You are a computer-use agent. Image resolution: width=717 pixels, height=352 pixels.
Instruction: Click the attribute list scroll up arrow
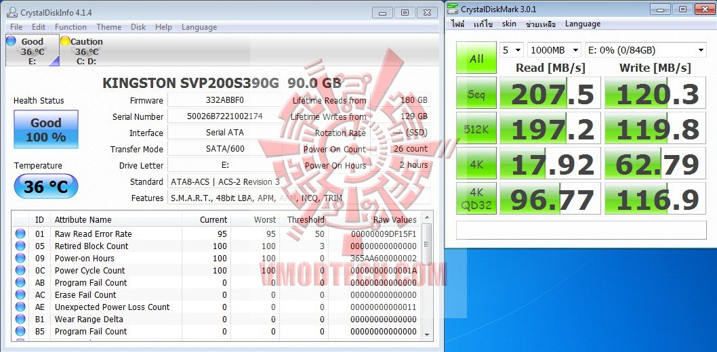[x=426, y=218]
